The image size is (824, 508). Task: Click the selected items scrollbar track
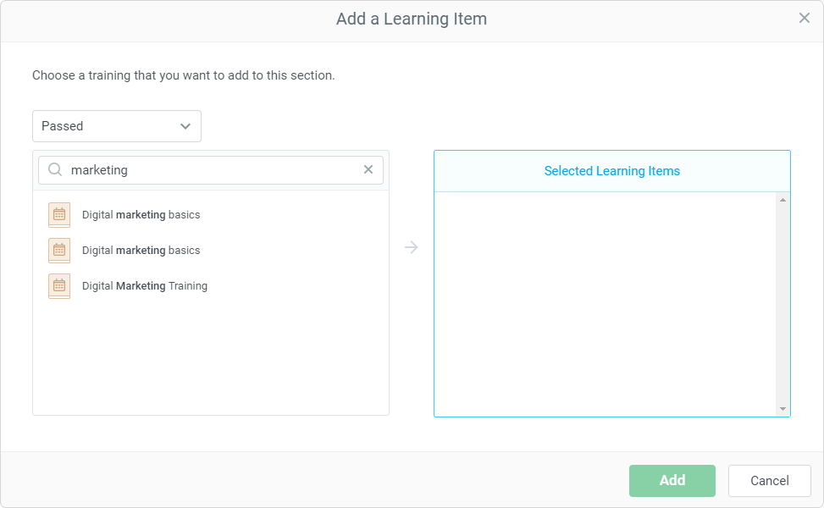(x=783, y=305)
